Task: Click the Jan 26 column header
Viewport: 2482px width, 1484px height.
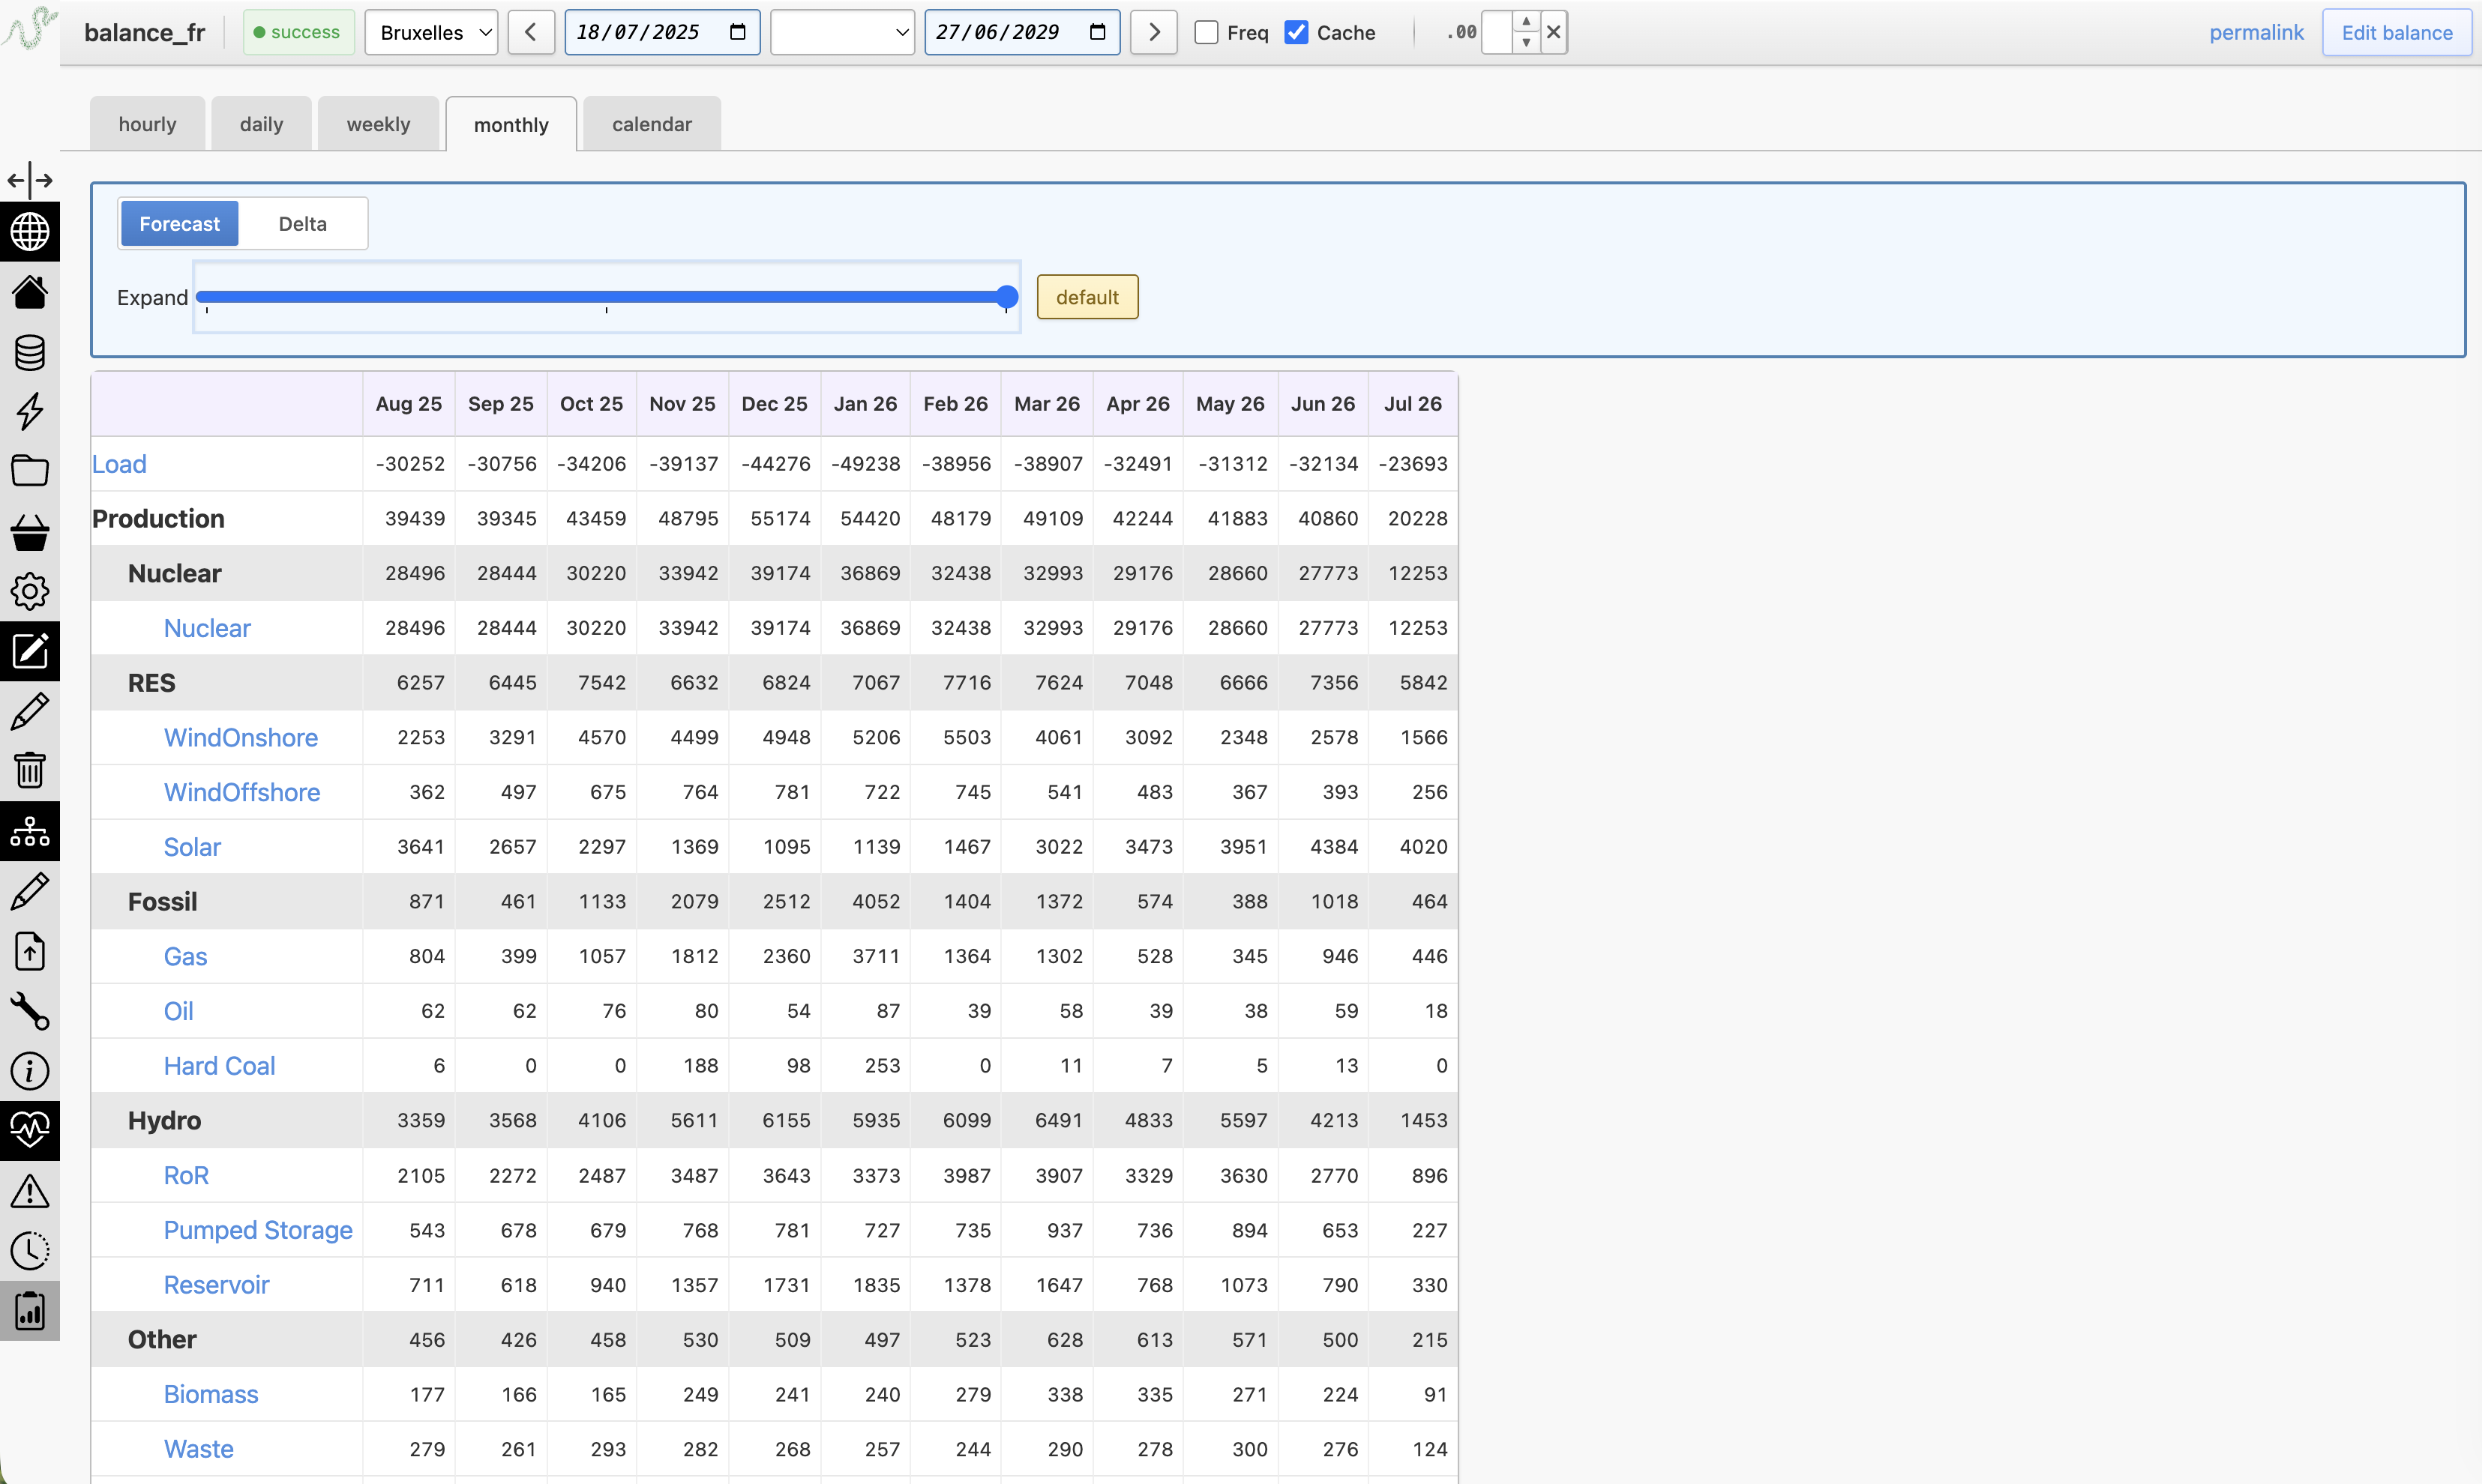Action: pyautogui.click(x=865, y=404)
